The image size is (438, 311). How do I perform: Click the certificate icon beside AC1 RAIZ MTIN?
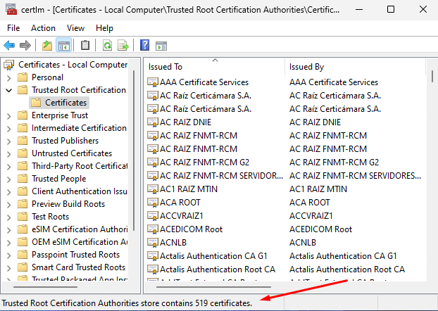tap(153, 189)
